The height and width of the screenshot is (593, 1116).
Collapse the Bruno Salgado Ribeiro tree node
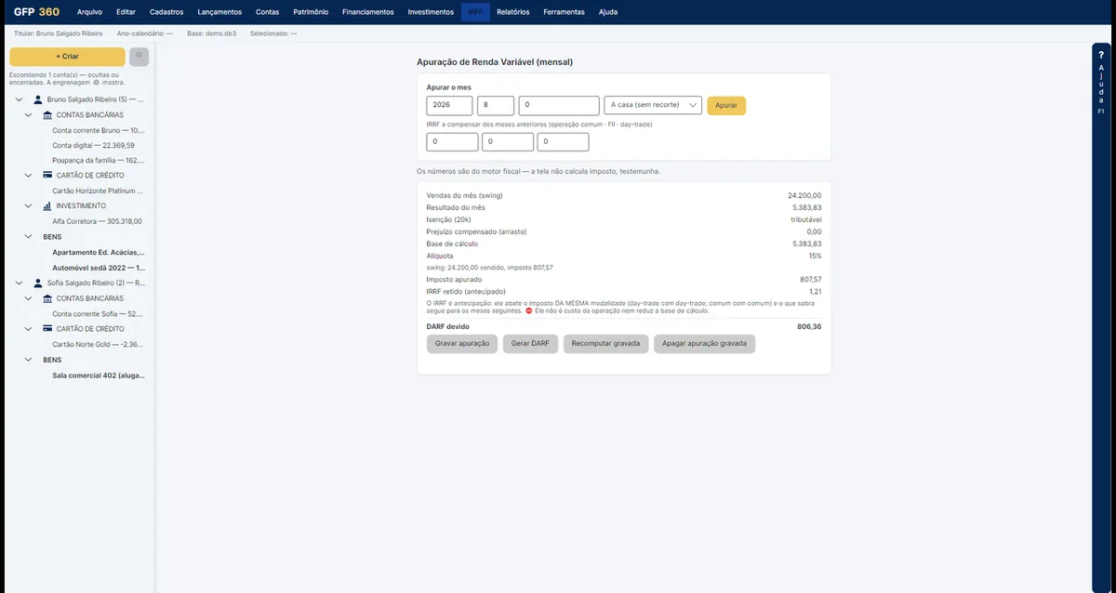[x=20, y=99]
